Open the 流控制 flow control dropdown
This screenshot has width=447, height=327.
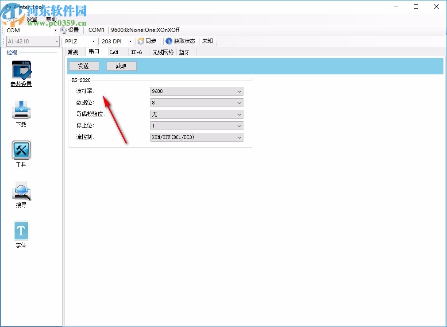238,137
